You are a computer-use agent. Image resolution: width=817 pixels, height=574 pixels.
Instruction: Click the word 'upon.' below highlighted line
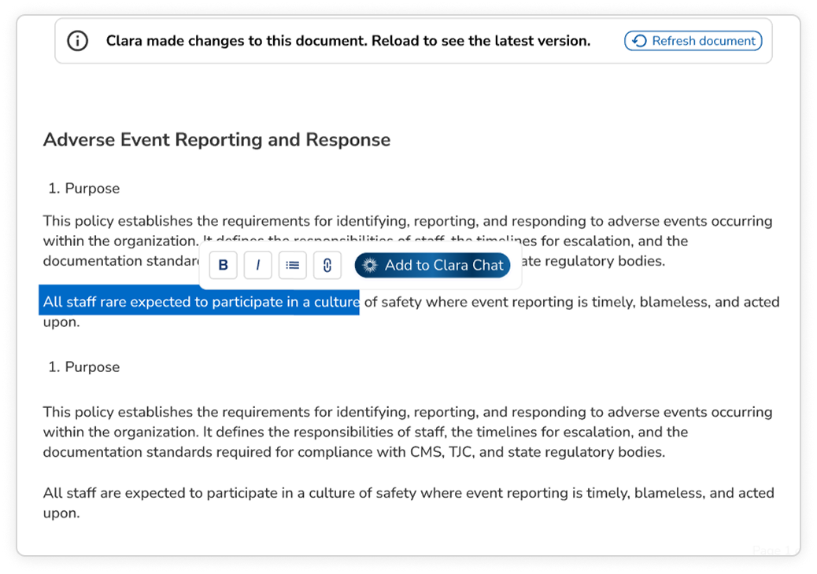point(61,322)
